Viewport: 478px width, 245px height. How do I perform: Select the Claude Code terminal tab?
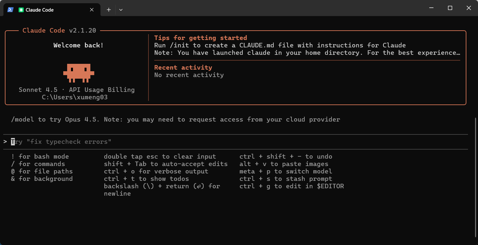[52, 10]
